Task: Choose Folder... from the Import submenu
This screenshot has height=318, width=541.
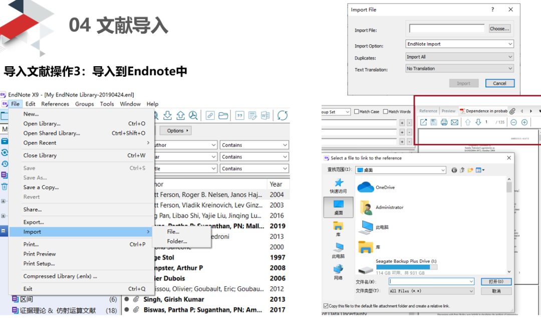Action: tap(177, 241)
